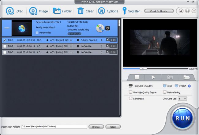This screenshot has width=199, height=135.
Task: Play the video preview
Action: [x=153, y=77]
